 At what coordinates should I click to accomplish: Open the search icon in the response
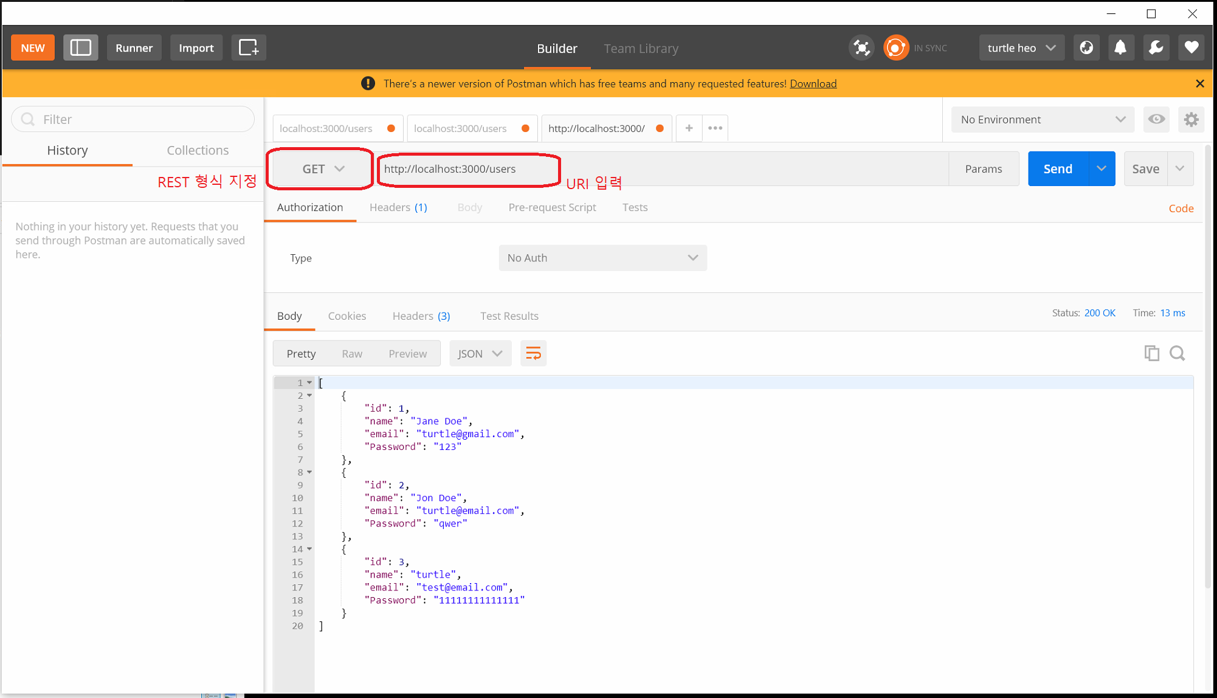(1177, 353)
